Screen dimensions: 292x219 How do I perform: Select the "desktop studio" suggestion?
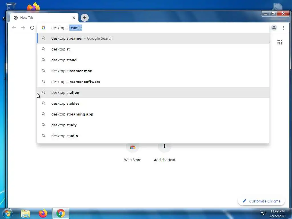pyautogui.click(x=153, y=136)
